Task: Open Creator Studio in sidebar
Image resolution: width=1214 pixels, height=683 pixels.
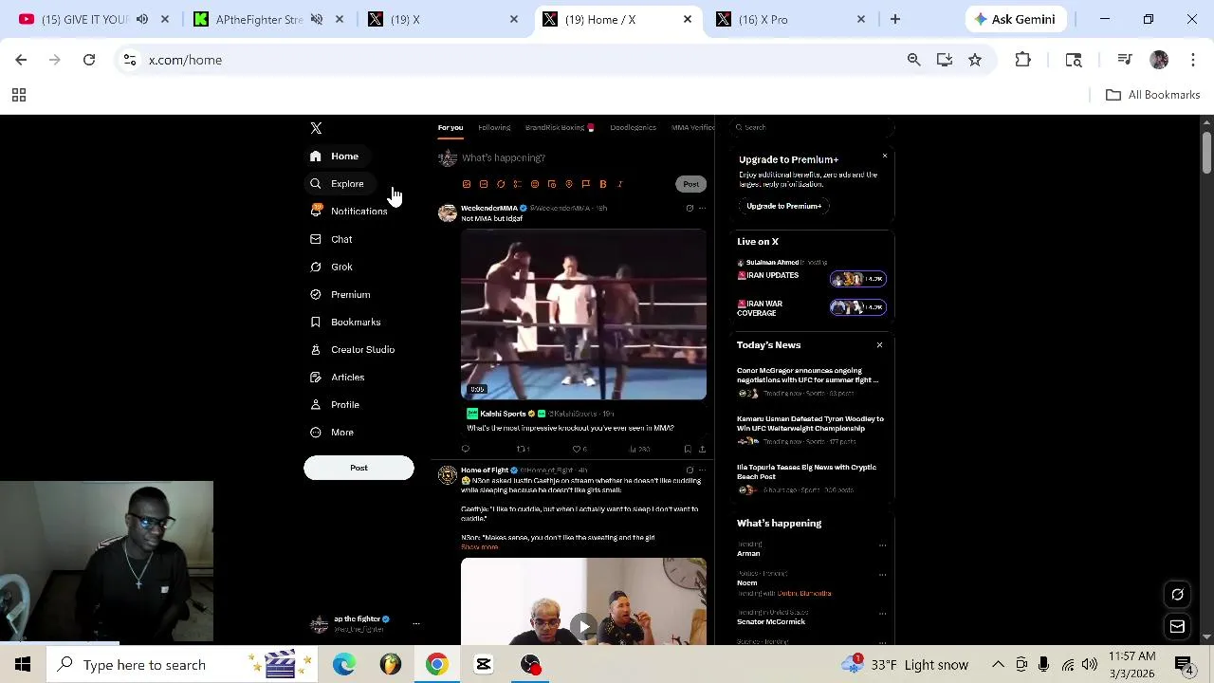Action: pyautogui.click(x=353, y=350)
